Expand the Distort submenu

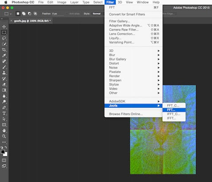[133, 63]
